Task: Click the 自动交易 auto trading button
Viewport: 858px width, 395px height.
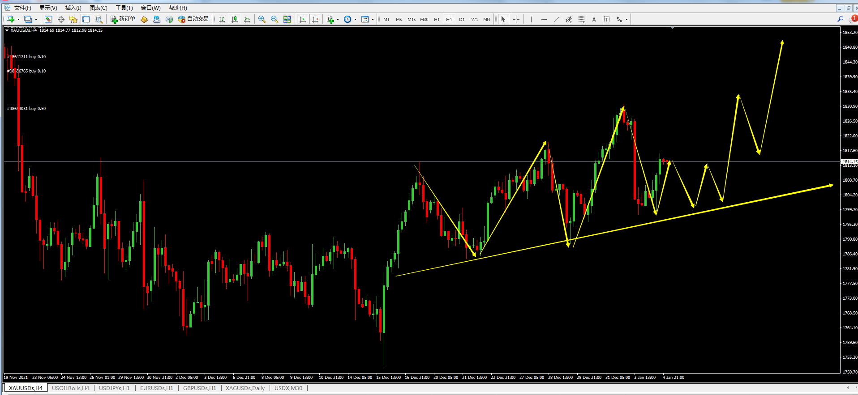Action: [193, 19]
